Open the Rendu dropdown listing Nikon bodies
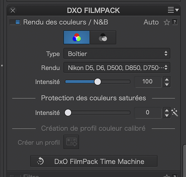186x177 pixels. (117, 67)
